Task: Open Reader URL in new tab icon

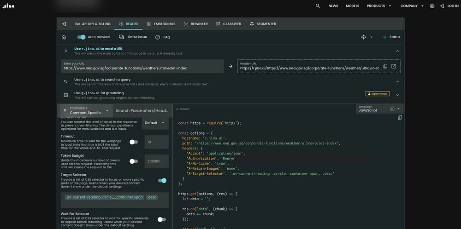Action: [x=394, y=66]
